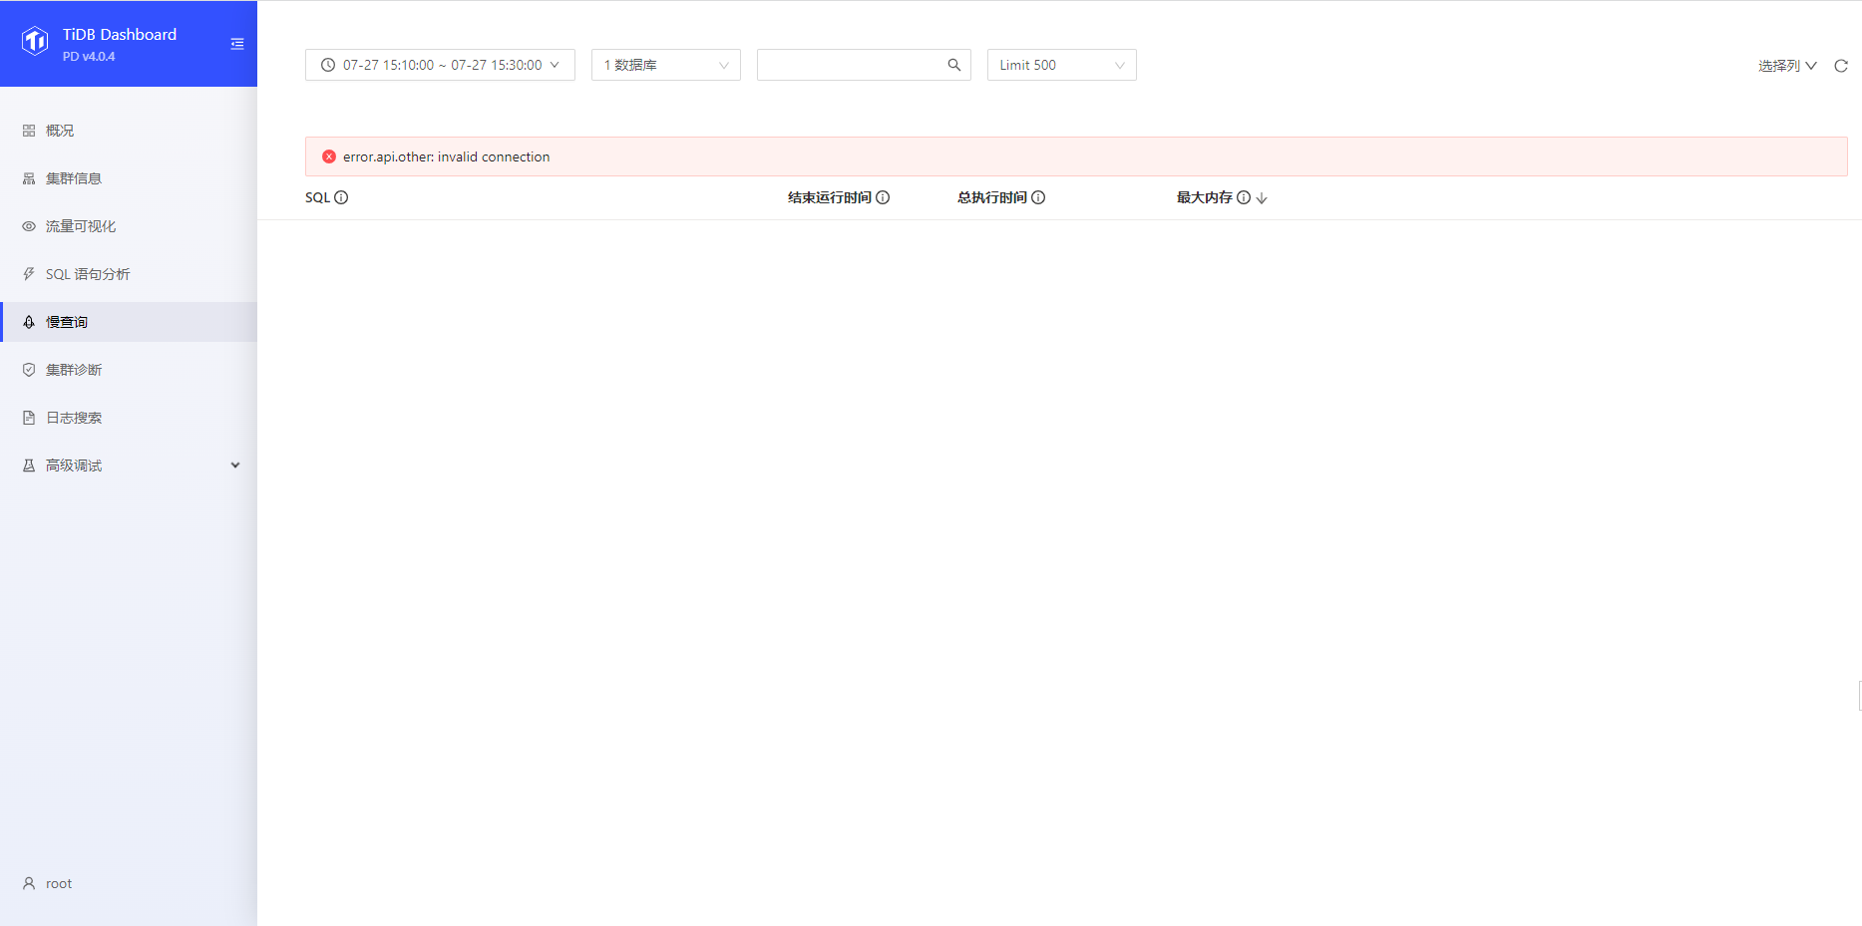Click info icon beside 总执行时间
The image size is (1862, 926).
[1038, 197]
